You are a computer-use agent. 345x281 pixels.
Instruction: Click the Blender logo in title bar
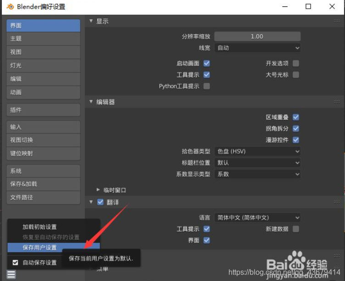point(10,7)
